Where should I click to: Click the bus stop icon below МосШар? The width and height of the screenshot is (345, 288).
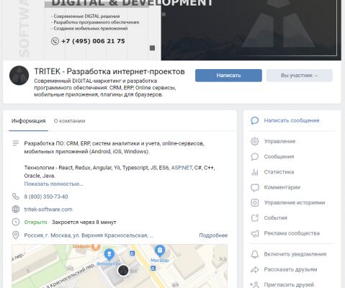point(153,268)
